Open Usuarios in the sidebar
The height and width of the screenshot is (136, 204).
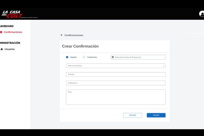coord(10,49)
